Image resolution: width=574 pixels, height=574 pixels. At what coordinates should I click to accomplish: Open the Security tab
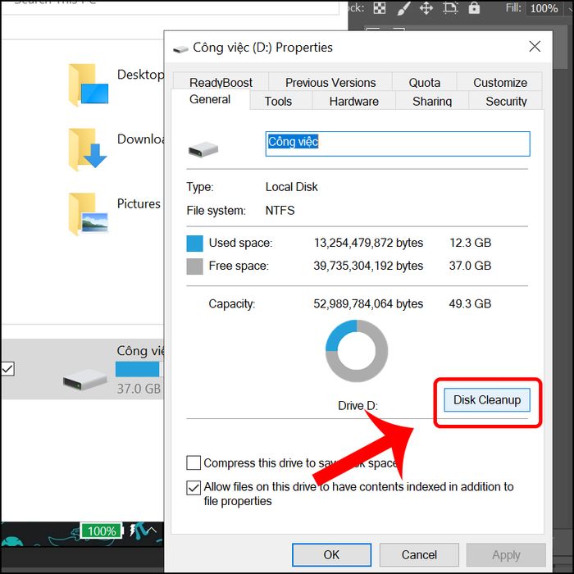(x=506, y=101)
